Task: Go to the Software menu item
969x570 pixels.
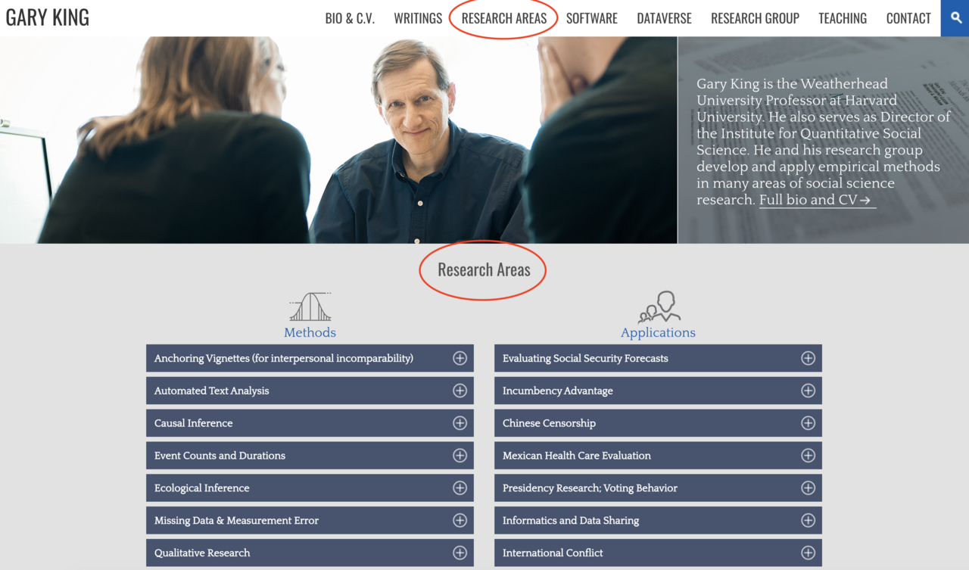Action: point(591,18)
